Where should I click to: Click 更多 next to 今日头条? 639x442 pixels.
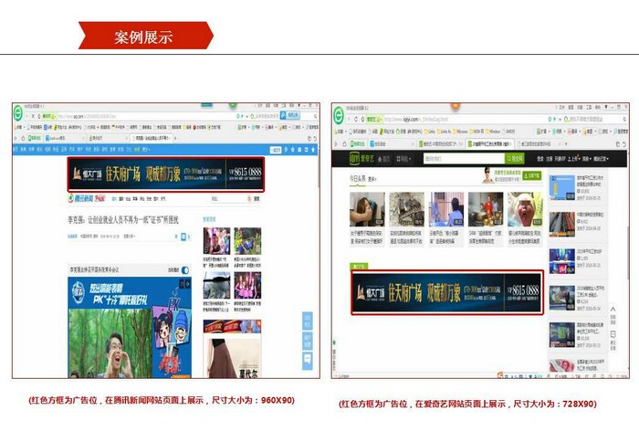click(x=372, y=179)
